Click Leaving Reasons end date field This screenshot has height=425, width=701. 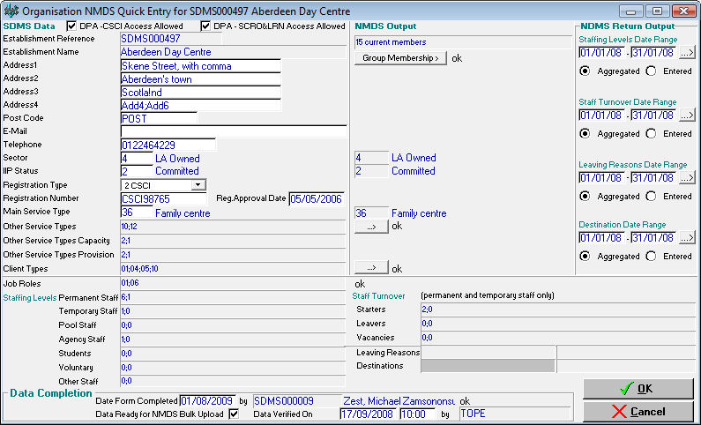point(653,178)
